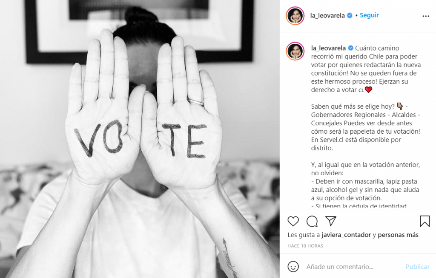This screenshot has height=278, width=436.
Task: Open javiera_contador profile from likes
Action: (x=346, y=235)
